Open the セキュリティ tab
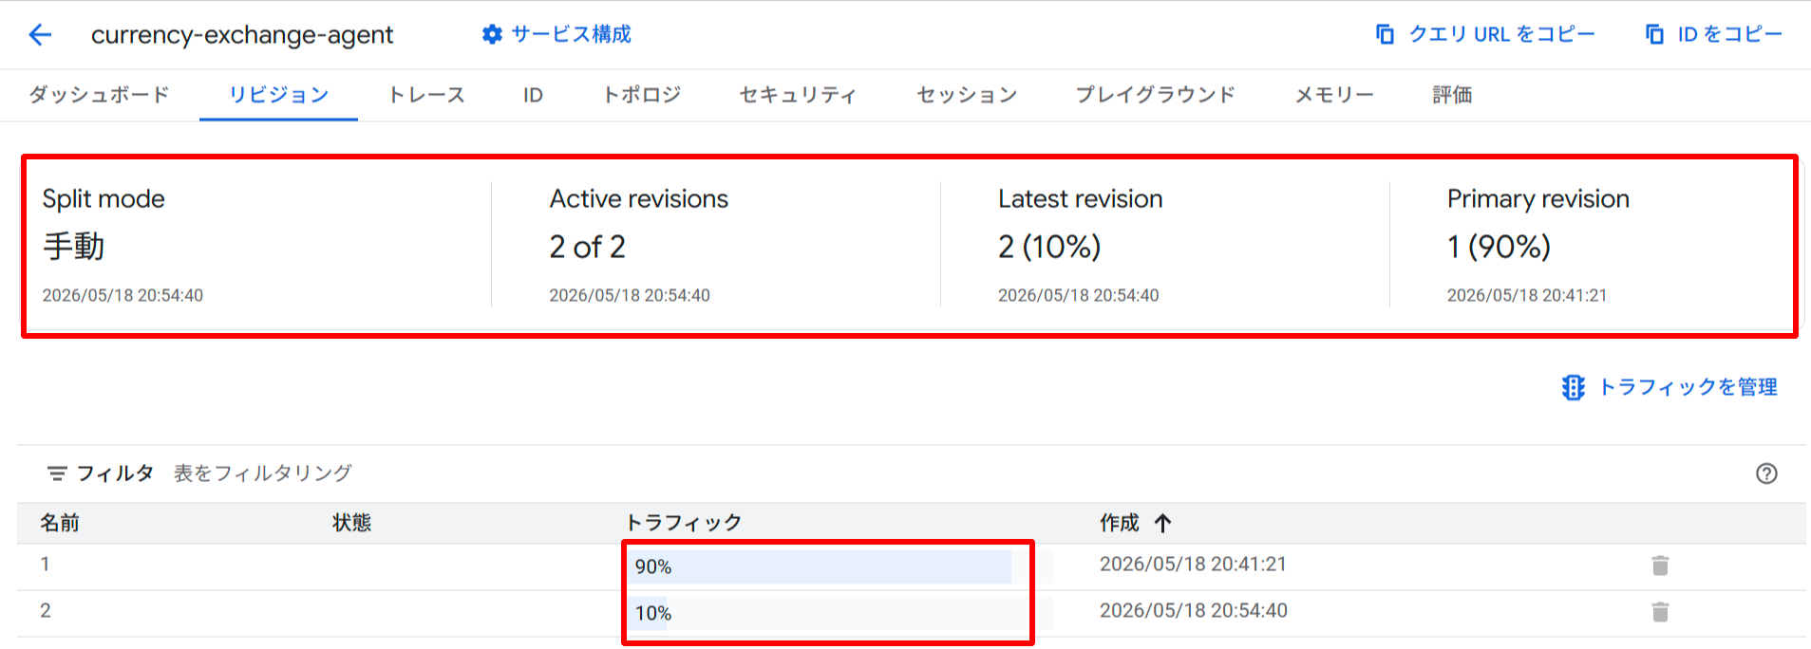Viewport: 1811px width, 649px height. click(x=798, y=95)
